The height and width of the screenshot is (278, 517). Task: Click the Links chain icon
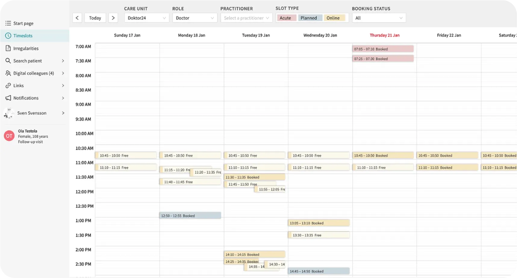(8, 86)
